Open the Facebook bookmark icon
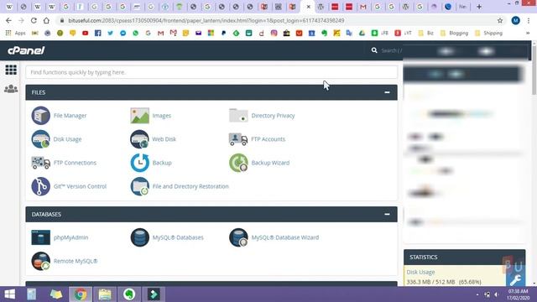 pyautogui.click(x=97, y=34)
